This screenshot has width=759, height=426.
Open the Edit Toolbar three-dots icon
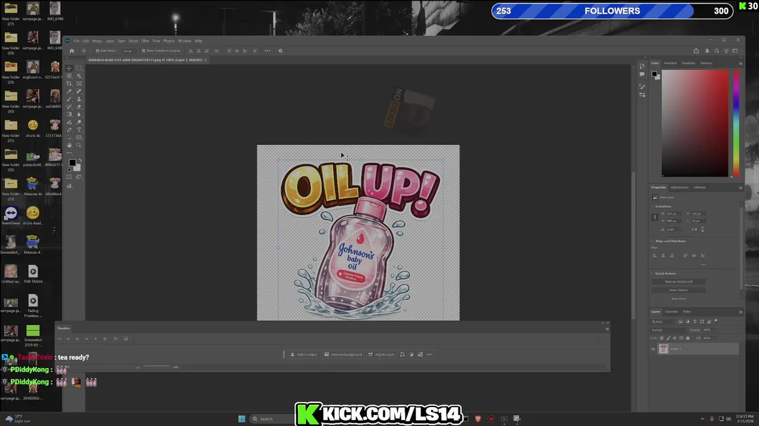click(69, 153)
